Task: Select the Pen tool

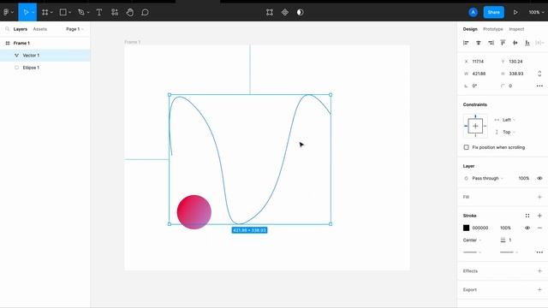Action: click(x=81, y=12)
